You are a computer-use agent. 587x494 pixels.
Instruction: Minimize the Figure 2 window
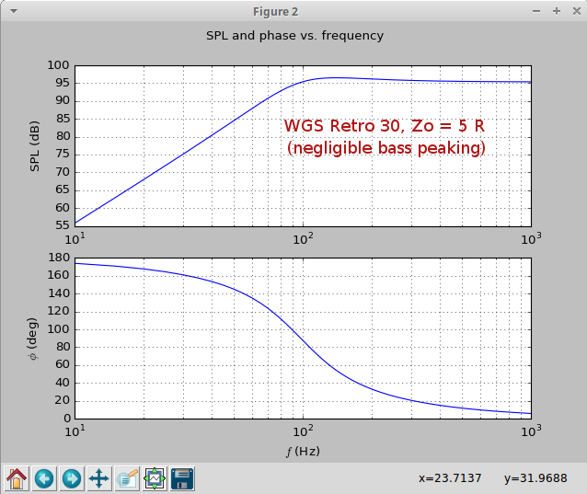pos(536,11)
